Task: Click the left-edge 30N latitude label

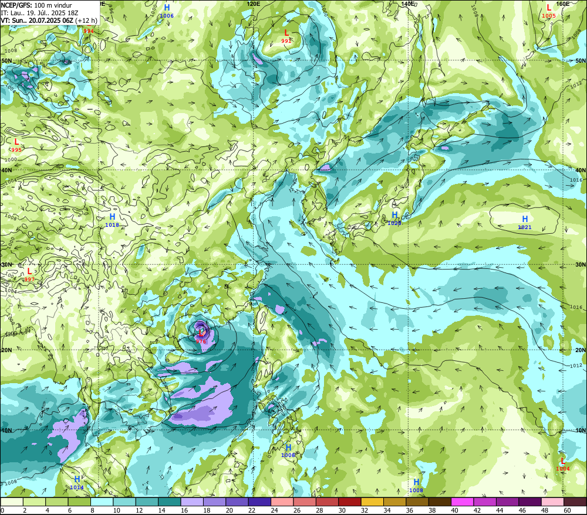Action: coord(6,265)
